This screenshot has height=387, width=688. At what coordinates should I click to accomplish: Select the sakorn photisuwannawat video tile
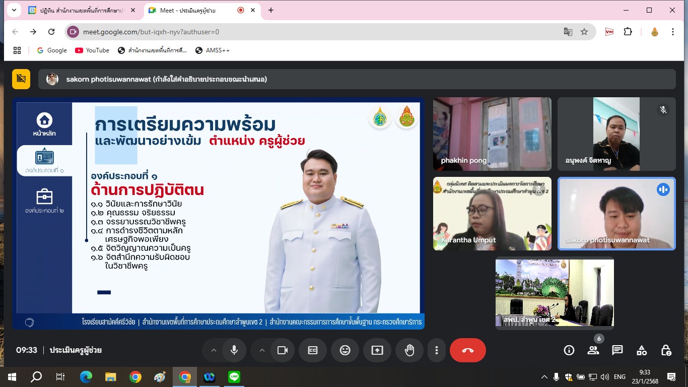(616, 213)
